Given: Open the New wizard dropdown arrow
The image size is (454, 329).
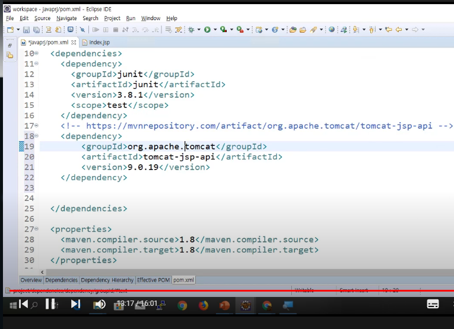Looking at the screenshot, I should pyautogui.click(x=18, y=30).
